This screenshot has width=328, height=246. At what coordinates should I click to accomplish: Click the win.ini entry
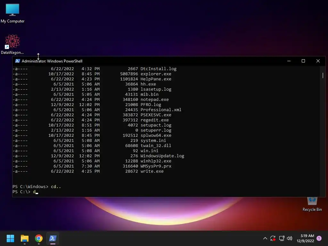coord(149,151)
